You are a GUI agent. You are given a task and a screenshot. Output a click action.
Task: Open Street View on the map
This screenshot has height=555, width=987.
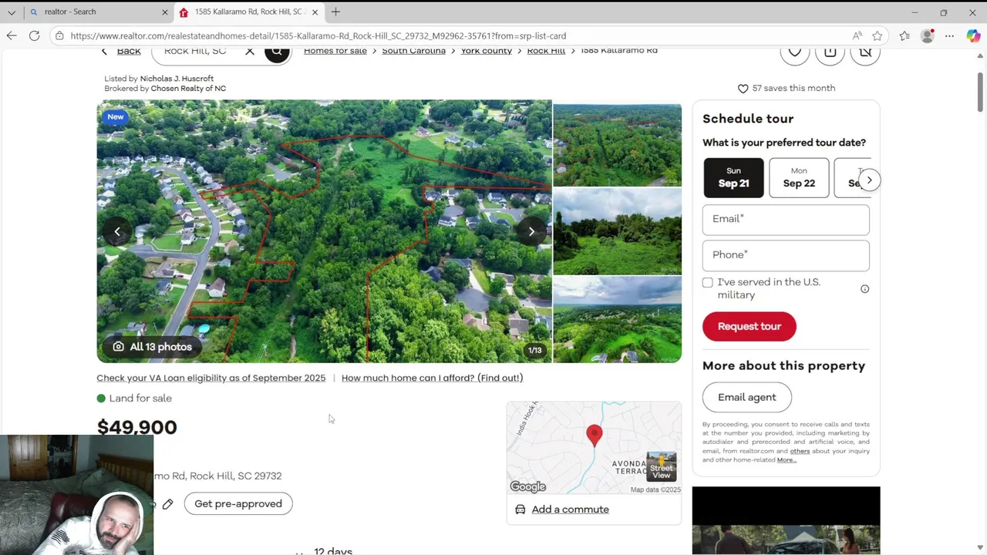point(661,467)
